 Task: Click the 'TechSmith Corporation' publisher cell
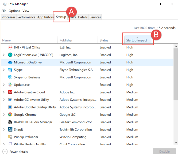(x=76, y=129)
